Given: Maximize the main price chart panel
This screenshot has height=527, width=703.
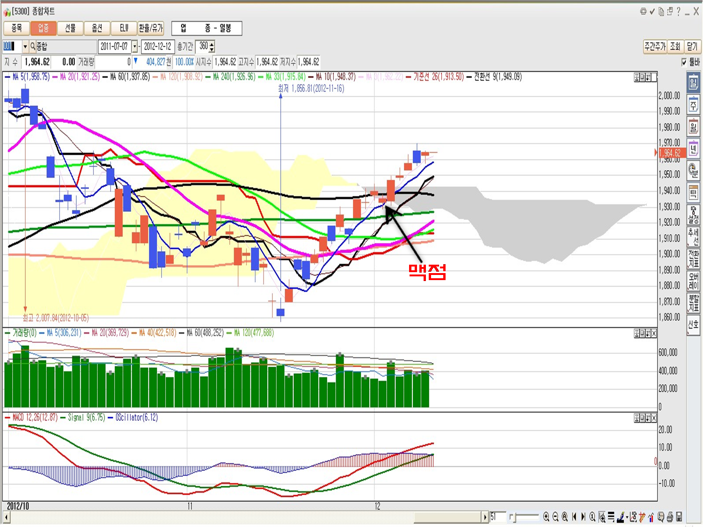Looking at the screenshot, I should click(x=643, y=78).
